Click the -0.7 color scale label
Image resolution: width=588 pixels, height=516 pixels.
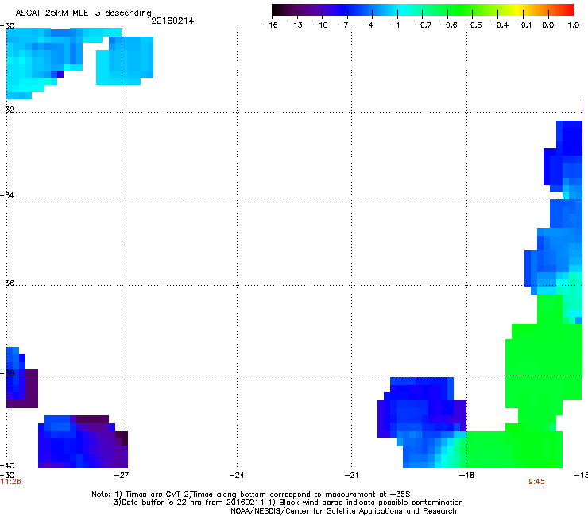pos(423,25)
